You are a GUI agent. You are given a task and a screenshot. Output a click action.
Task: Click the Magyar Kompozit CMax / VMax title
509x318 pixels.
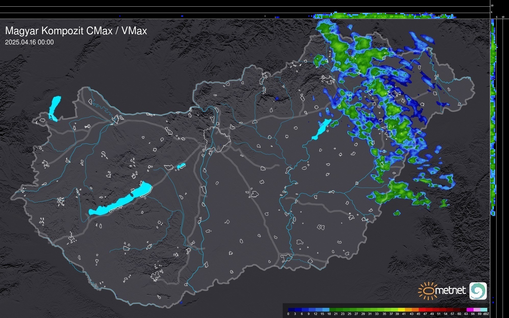click(76, 31)
